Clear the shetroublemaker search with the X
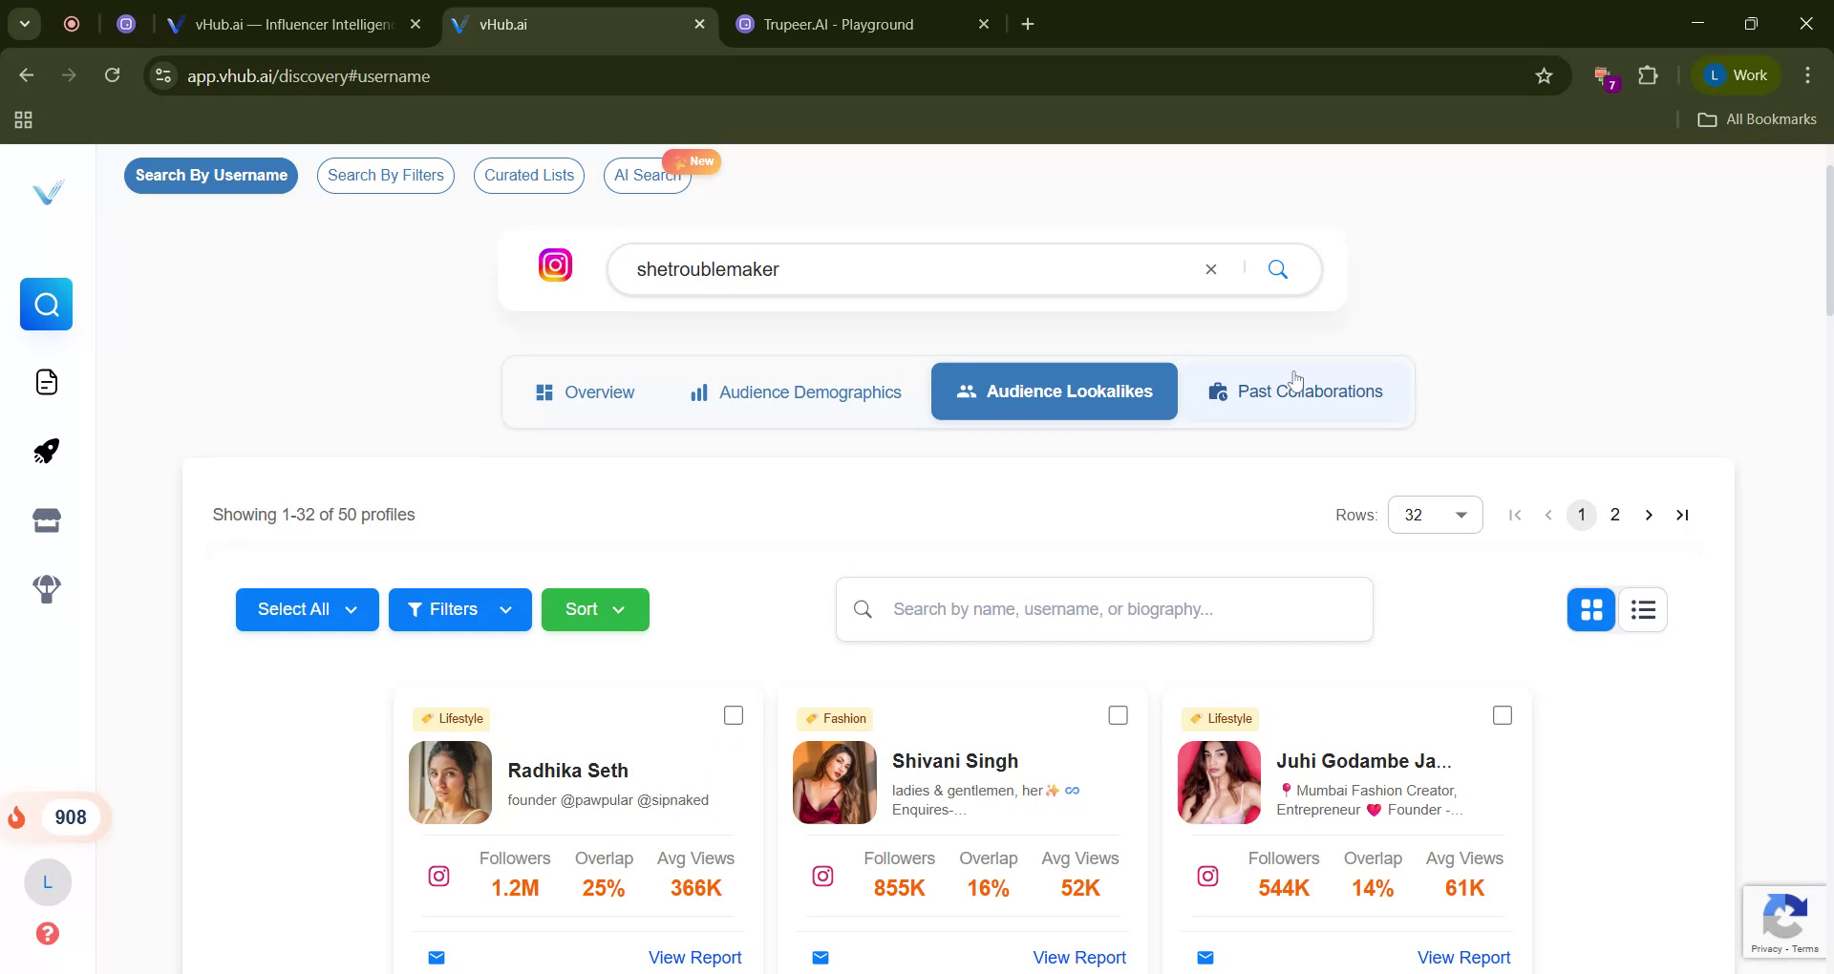Screen dimensions: 1834x974 (1210, 269)
